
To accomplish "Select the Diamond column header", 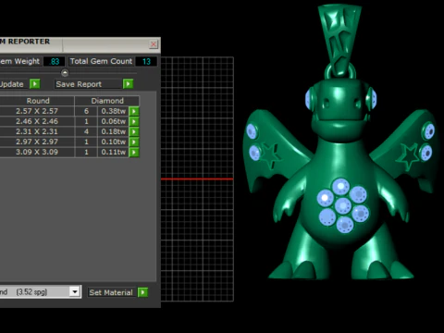I will click(107, 101).
